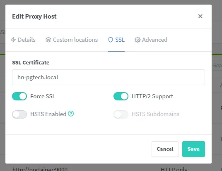The width and height of the screenshot is (222, 171).
Task: Open the HSTS Enabled help question icon
Action: coord(71,114)
